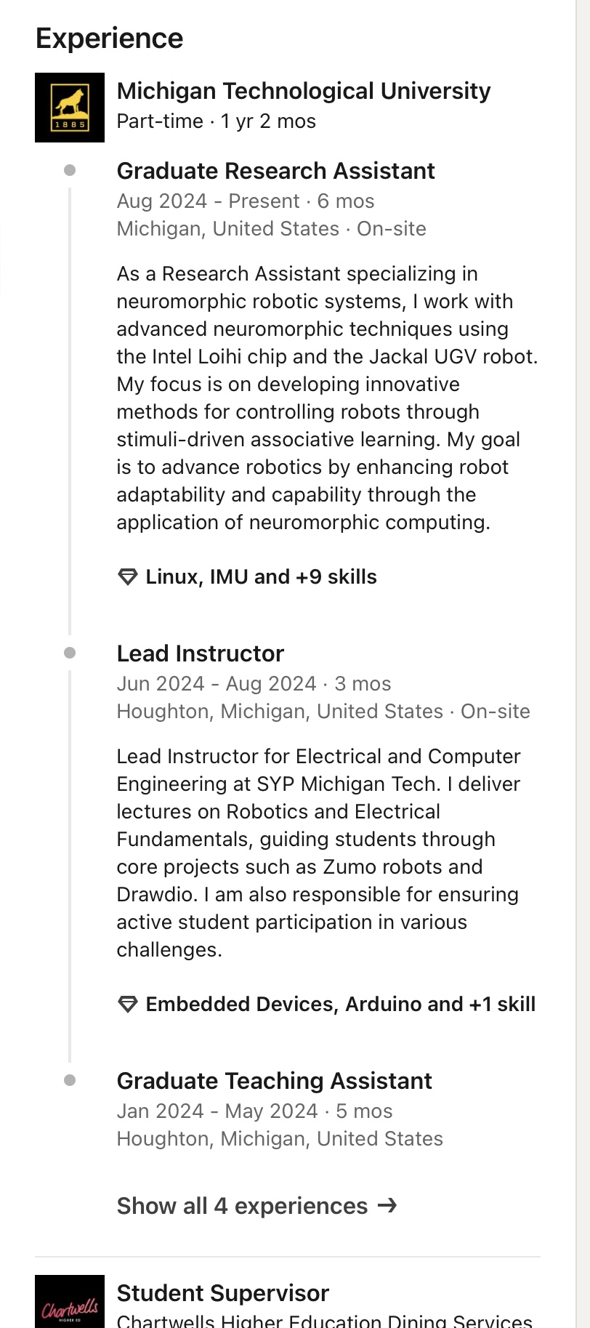590x1328 pixels.
Task: Click the Michigan Tech husky logo
Action: (x=70, y=108)
